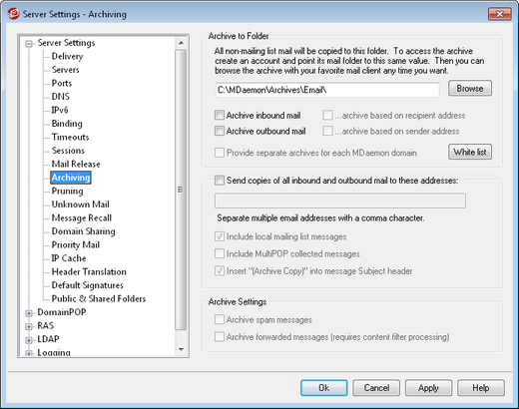The height and width of the screenshot is (409, 519).
Task: Enable Archive outbound mail checkbox
Action: pyautogui.click(x=220, y=131)
